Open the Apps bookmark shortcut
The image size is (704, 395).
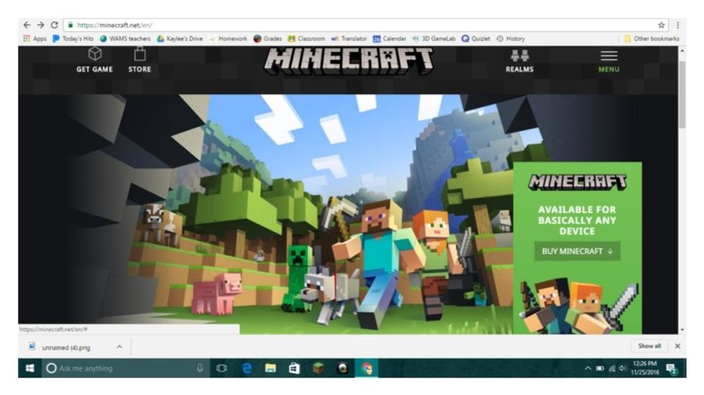pos(34,39)
